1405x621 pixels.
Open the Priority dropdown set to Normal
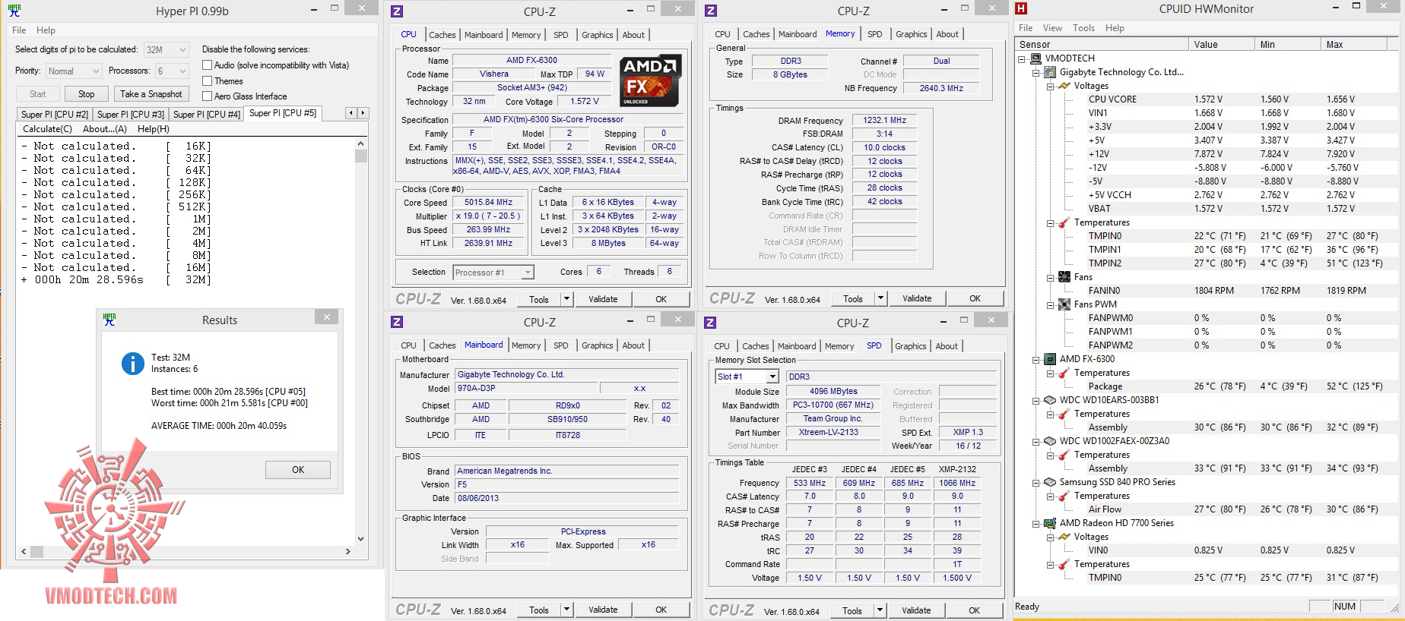coord(73,71)
